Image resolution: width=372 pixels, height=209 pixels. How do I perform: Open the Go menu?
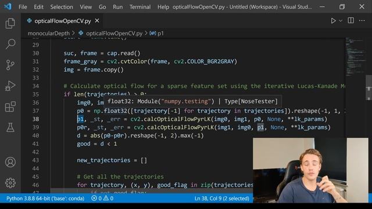[102, 7]
